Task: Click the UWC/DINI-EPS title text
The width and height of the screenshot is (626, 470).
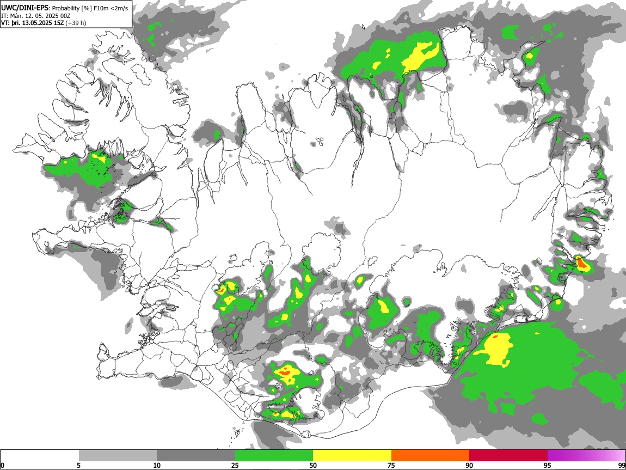Action: click(25, 8)
